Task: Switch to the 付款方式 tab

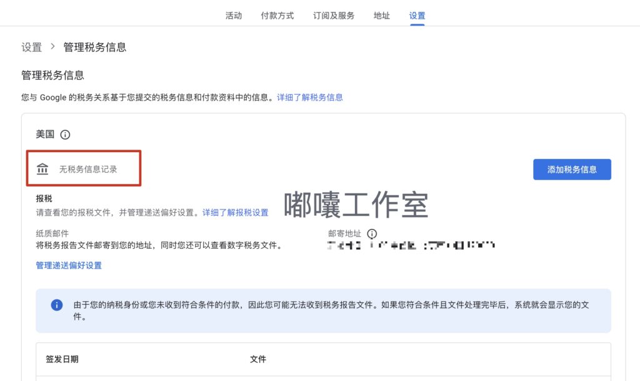Action: (277, 16)
